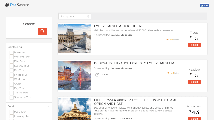This screenshot has height=120, width=214.
Task: Click the €43 price text
Action: pyautogui.click(x=194, y=112)
